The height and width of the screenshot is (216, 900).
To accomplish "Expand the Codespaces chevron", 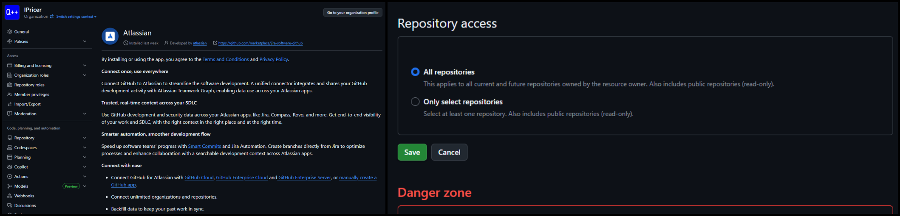I will [x=85, y=148].
